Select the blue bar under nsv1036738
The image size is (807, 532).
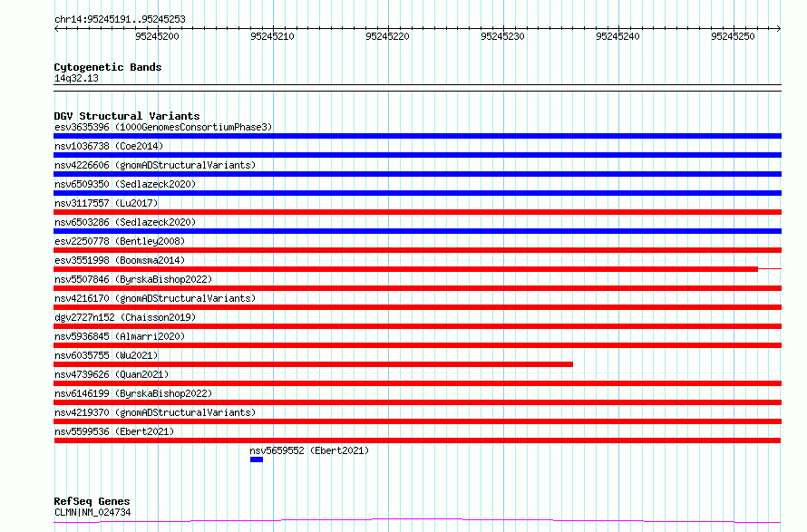(x=417, y=155)
